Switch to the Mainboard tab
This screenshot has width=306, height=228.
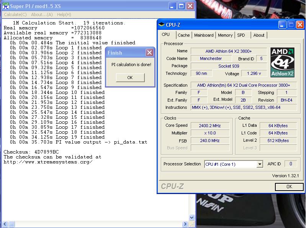(x=204, y=35)
